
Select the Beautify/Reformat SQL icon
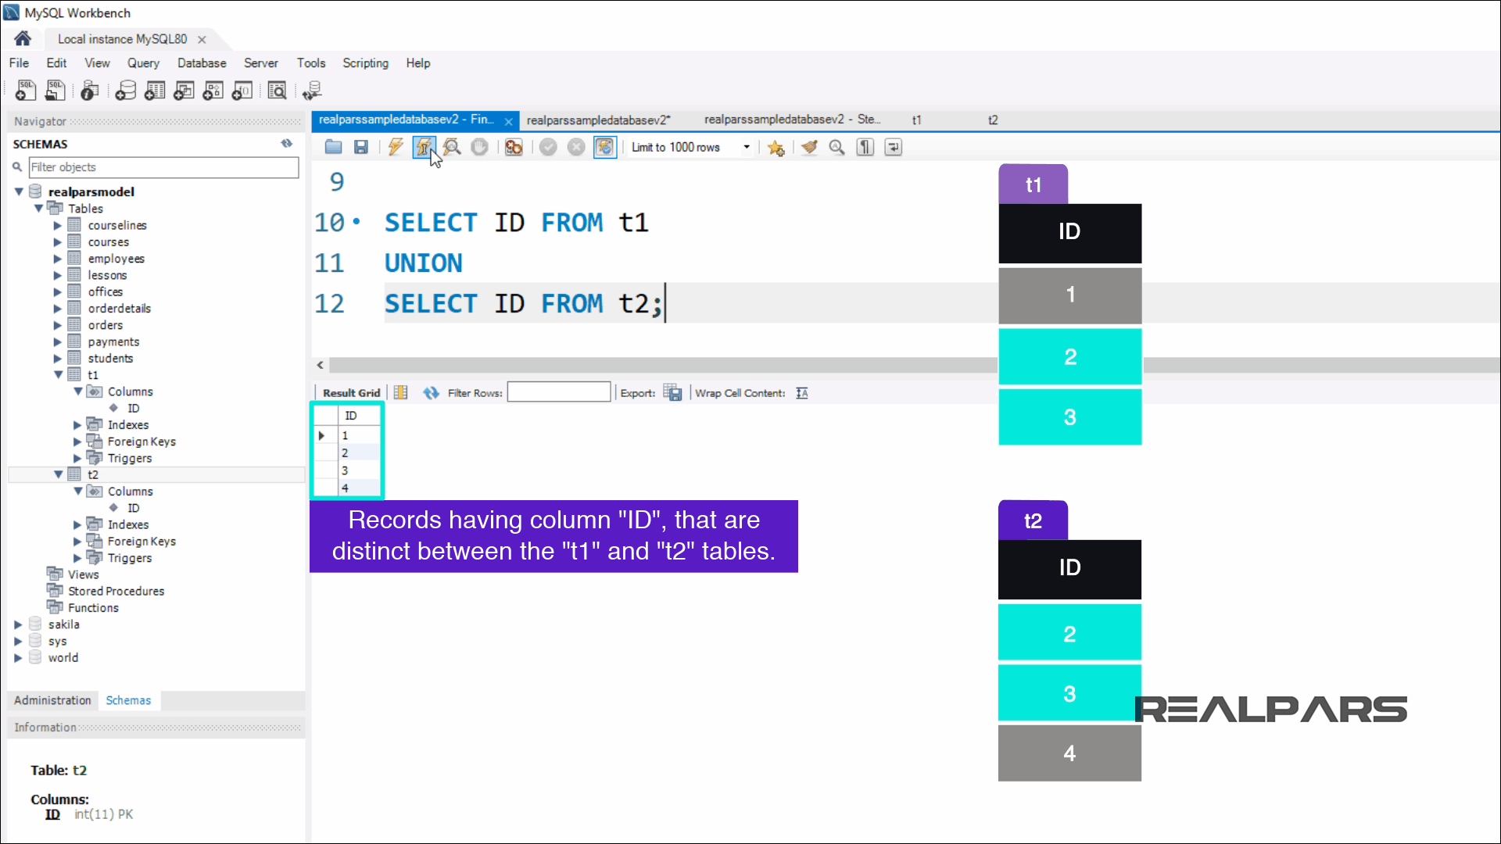pyautogui.click(x=808, y=147)
